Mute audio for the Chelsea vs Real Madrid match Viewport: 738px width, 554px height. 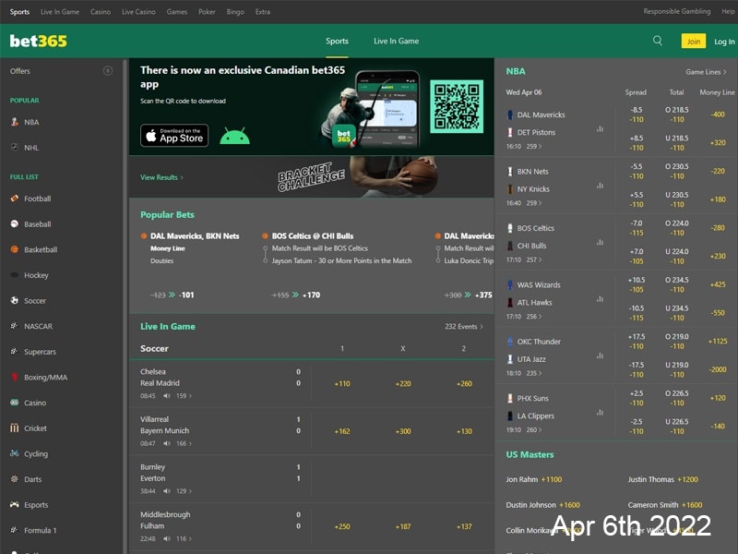(166, 396)
